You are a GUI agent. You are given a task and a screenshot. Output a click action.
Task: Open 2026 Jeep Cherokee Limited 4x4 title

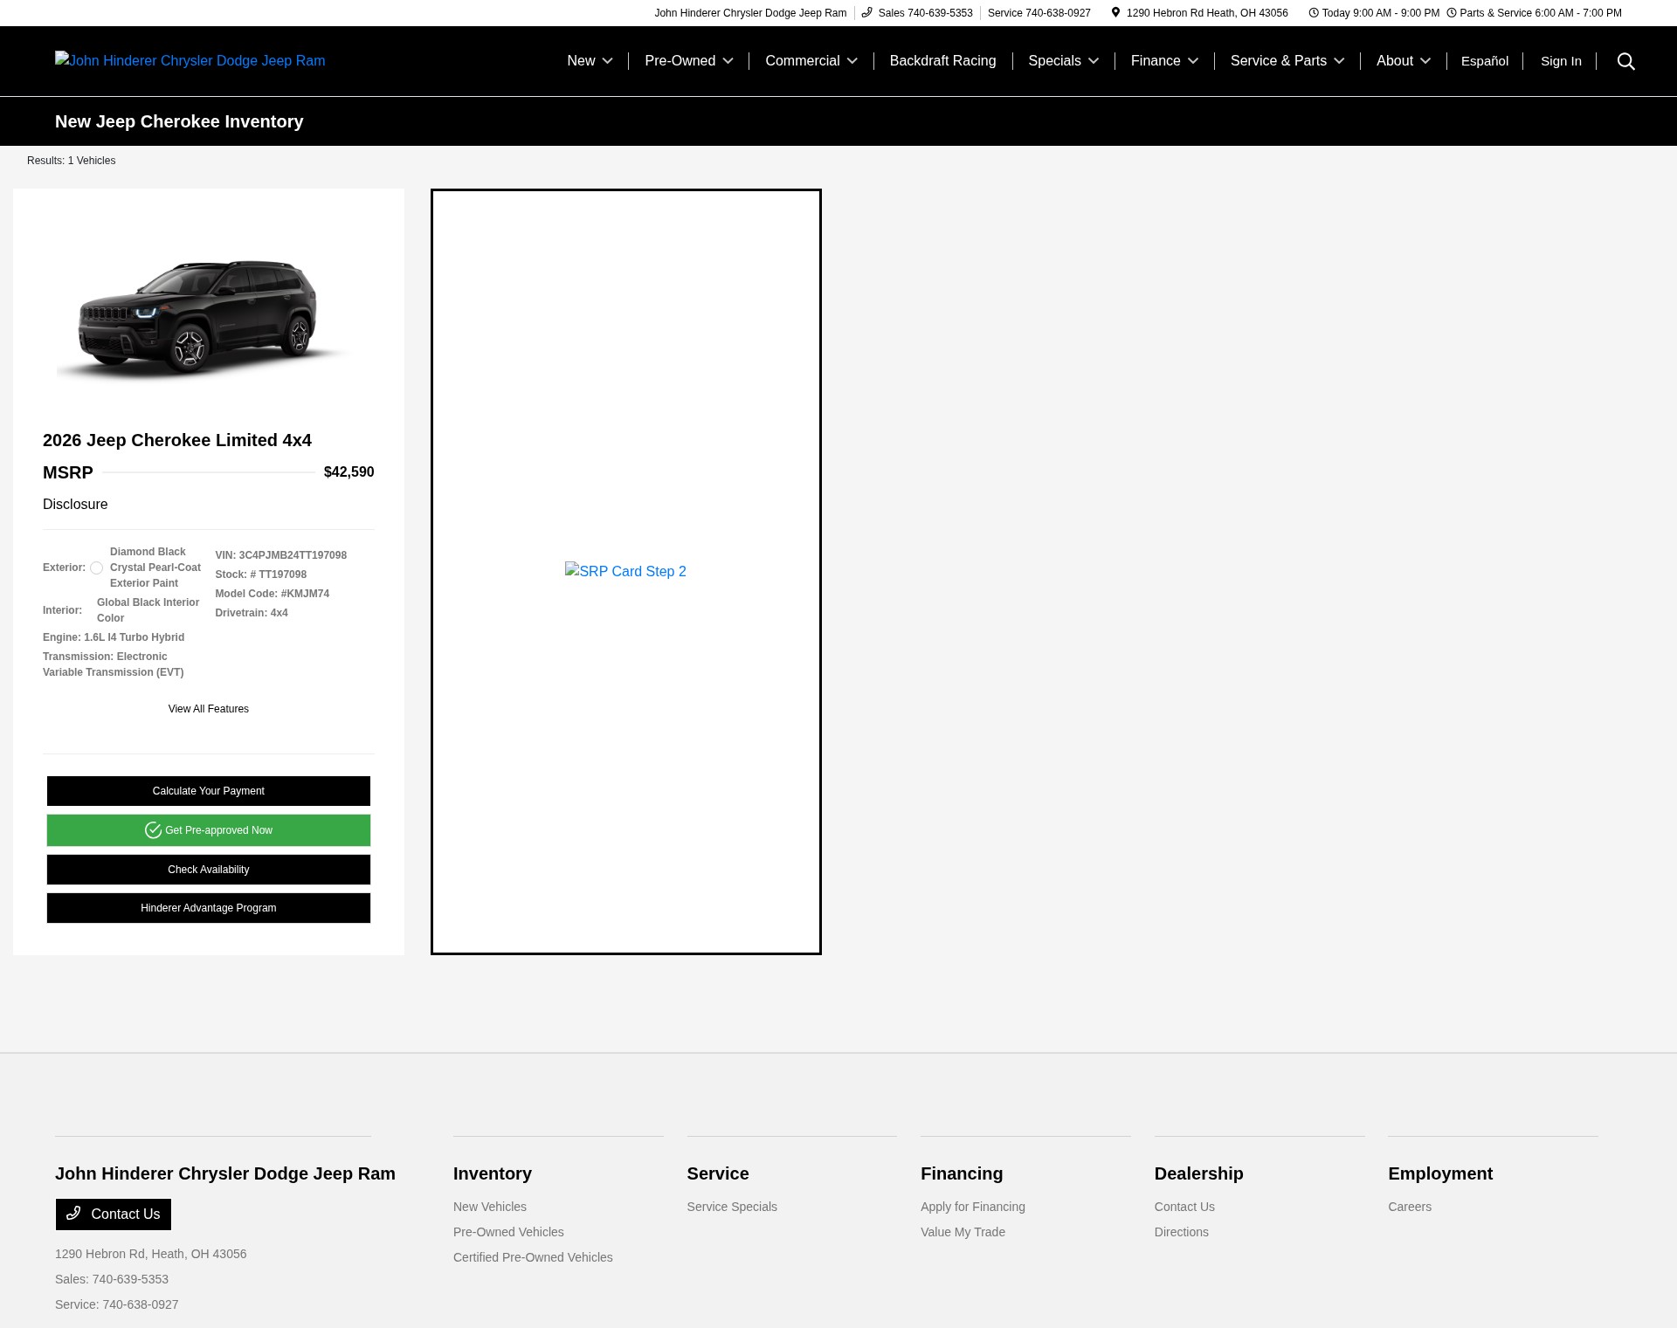click(177, 440)
